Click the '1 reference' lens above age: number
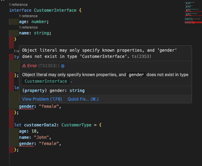The image size is (202, 166). 28,16
